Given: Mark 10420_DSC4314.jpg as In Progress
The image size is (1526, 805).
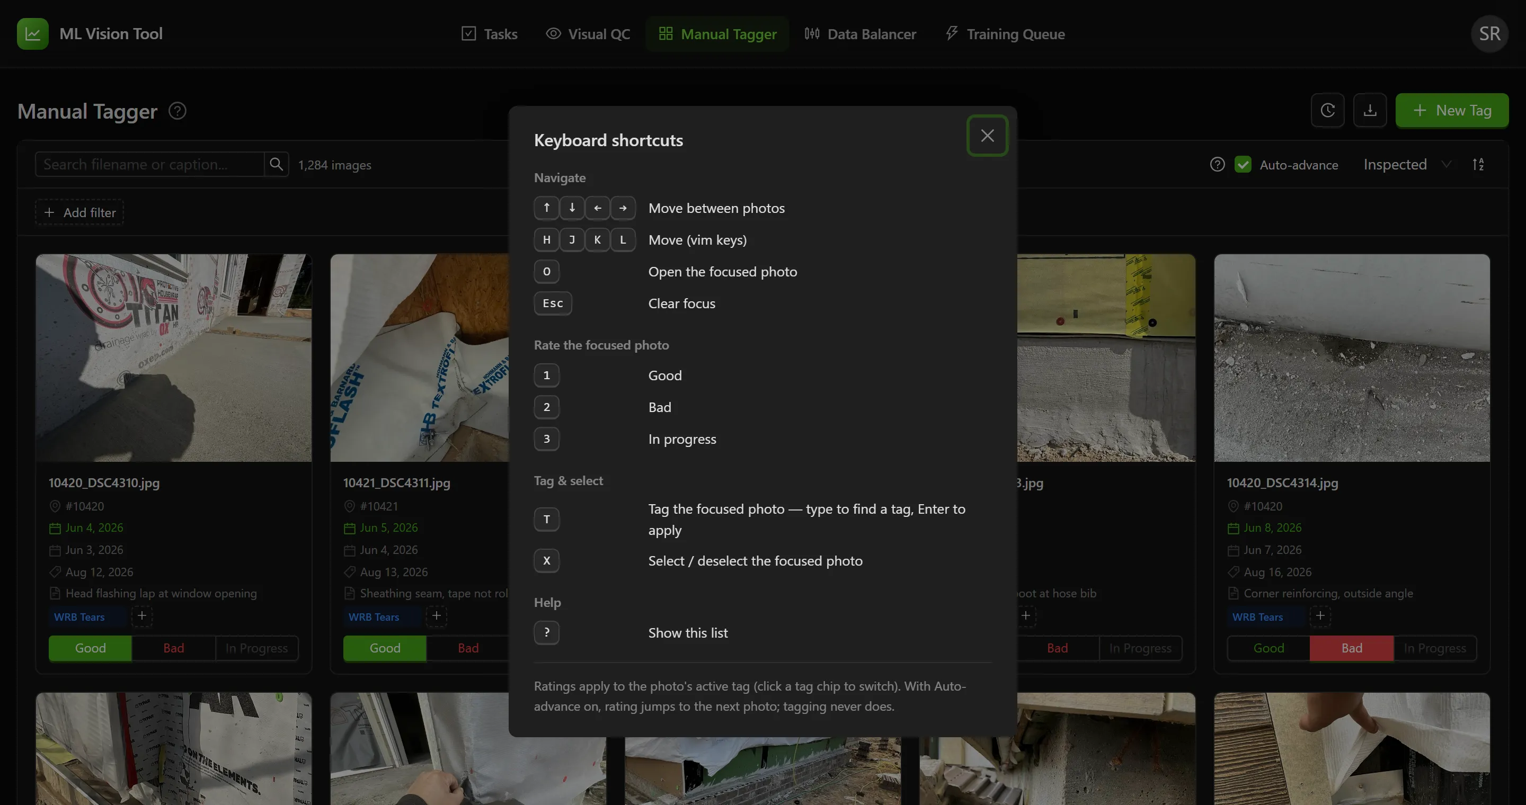Looking at the screenshot, I should 1435,648.
